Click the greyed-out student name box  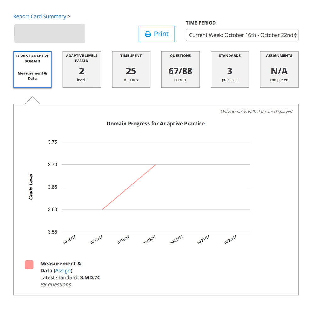click(x=50, y=33)
